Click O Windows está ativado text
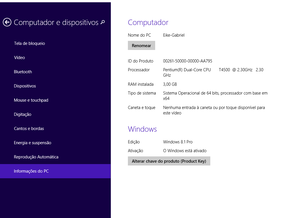The image size is (291, 218). tap(185, 151)
